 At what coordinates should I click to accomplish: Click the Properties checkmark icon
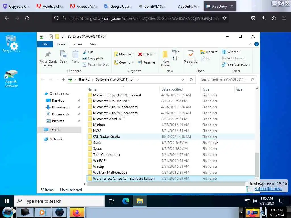tap(191, 54)
